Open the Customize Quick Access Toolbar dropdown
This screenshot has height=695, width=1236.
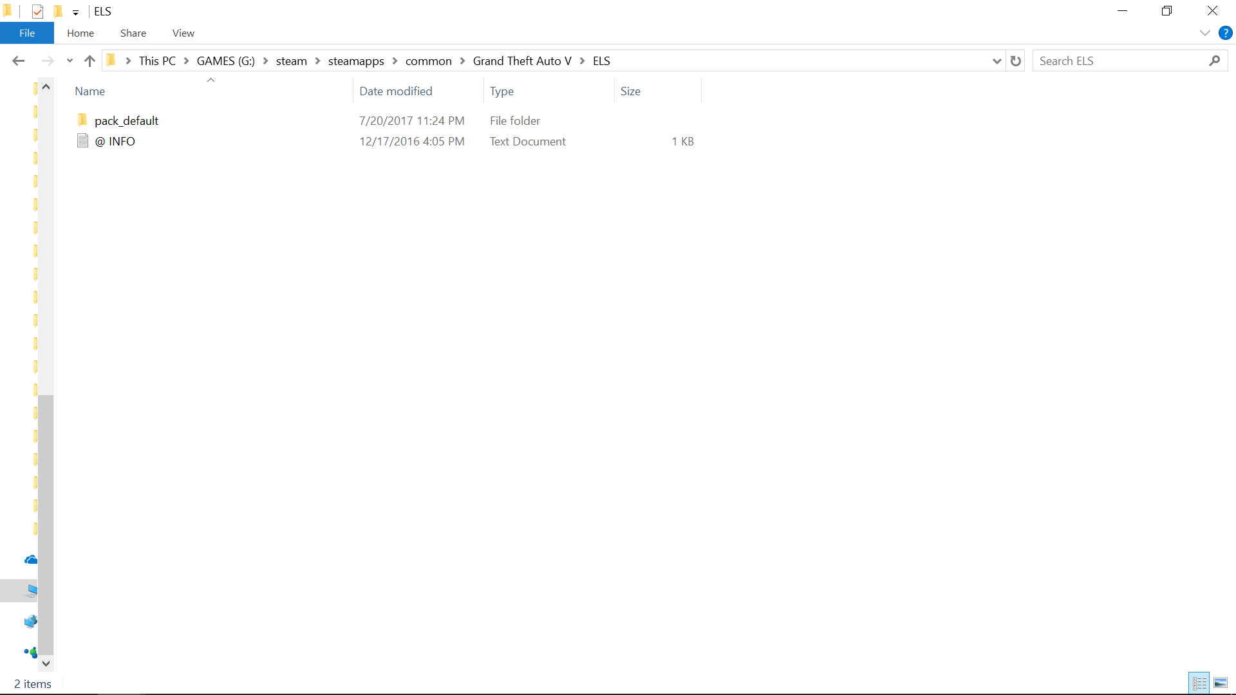[75, 12]
